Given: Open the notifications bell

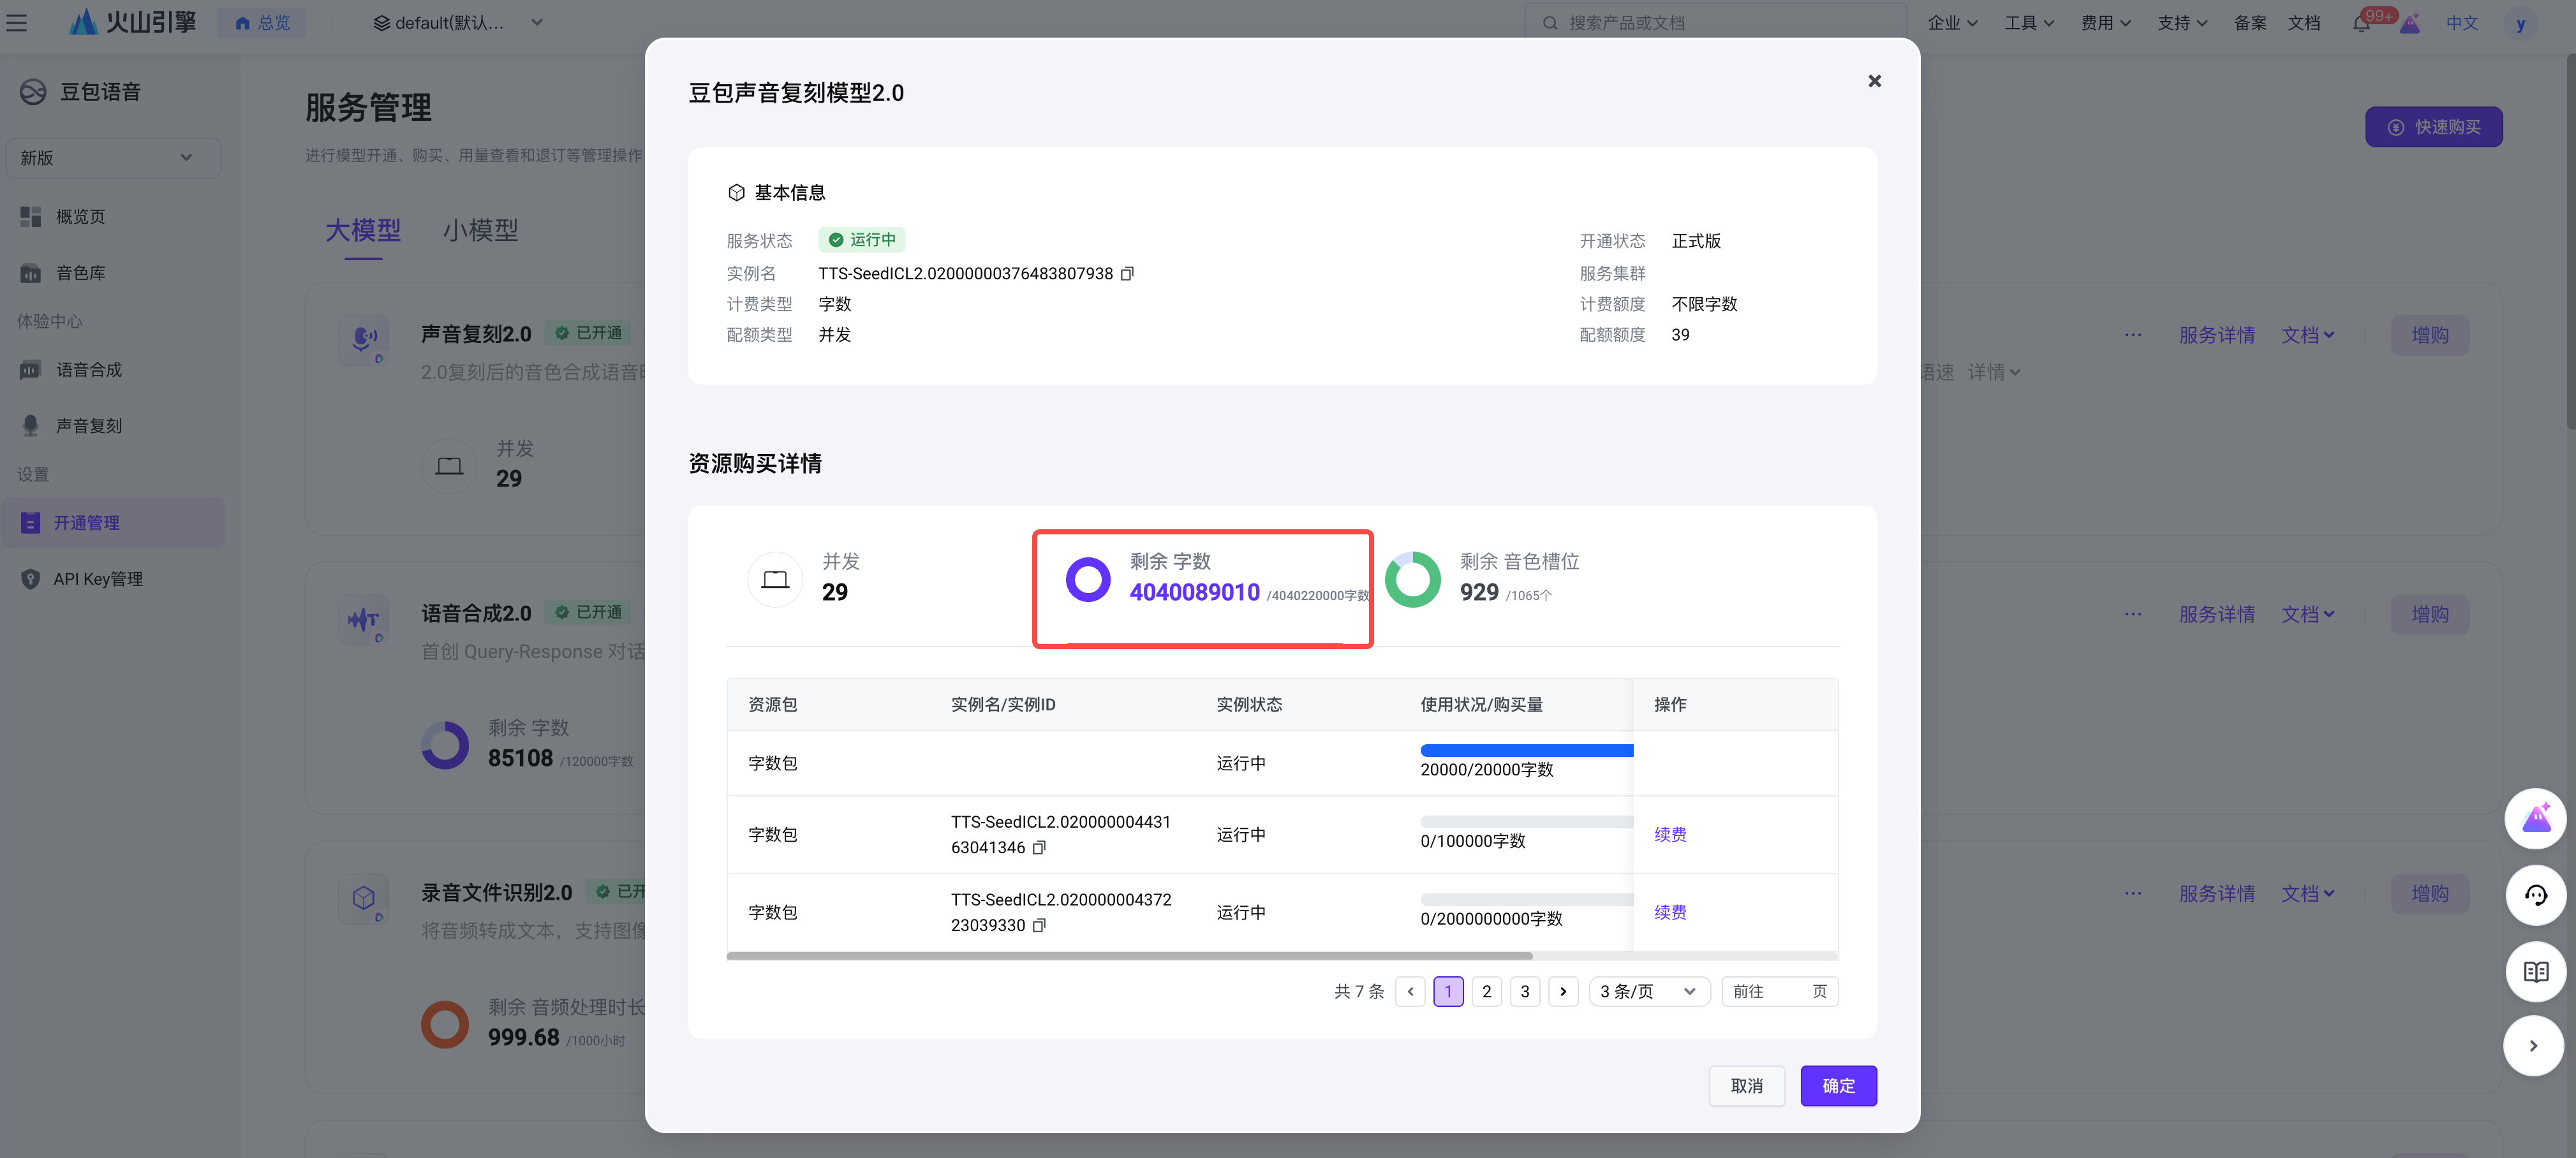Looking at the screenshot, I should tap(2361, 23).
